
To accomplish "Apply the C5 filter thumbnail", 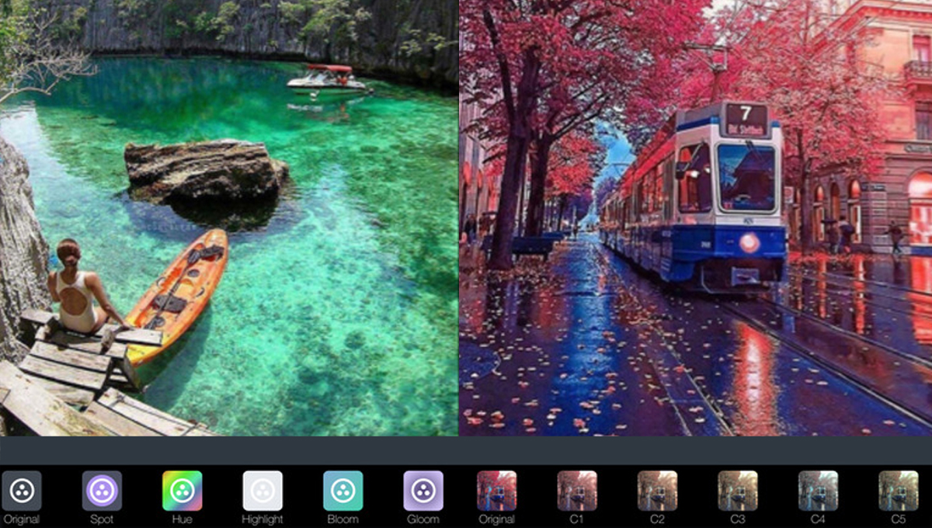I will click(898, 491).
